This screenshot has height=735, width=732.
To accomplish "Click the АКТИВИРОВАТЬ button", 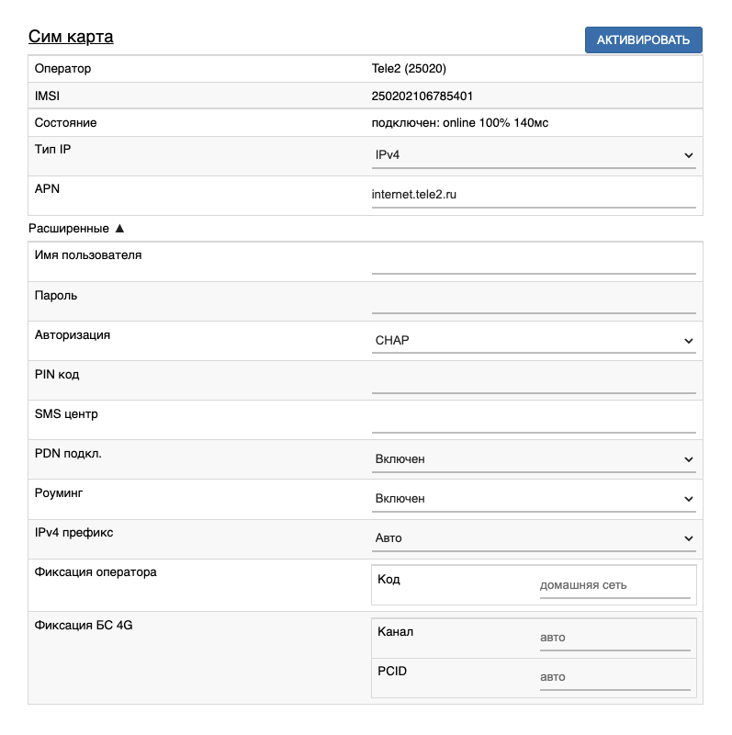I will point(643,40).
